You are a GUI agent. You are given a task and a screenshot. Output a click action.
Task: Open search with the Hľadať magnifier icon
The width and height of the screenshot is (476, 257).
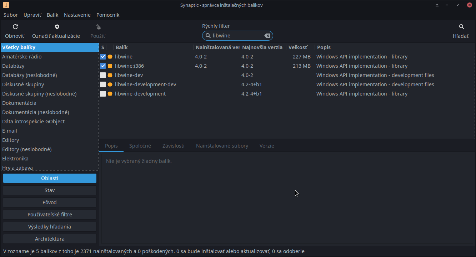(x=461, y=27)
